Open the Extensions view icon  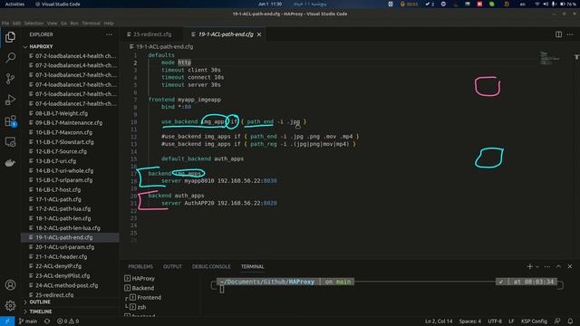(10, 121)
